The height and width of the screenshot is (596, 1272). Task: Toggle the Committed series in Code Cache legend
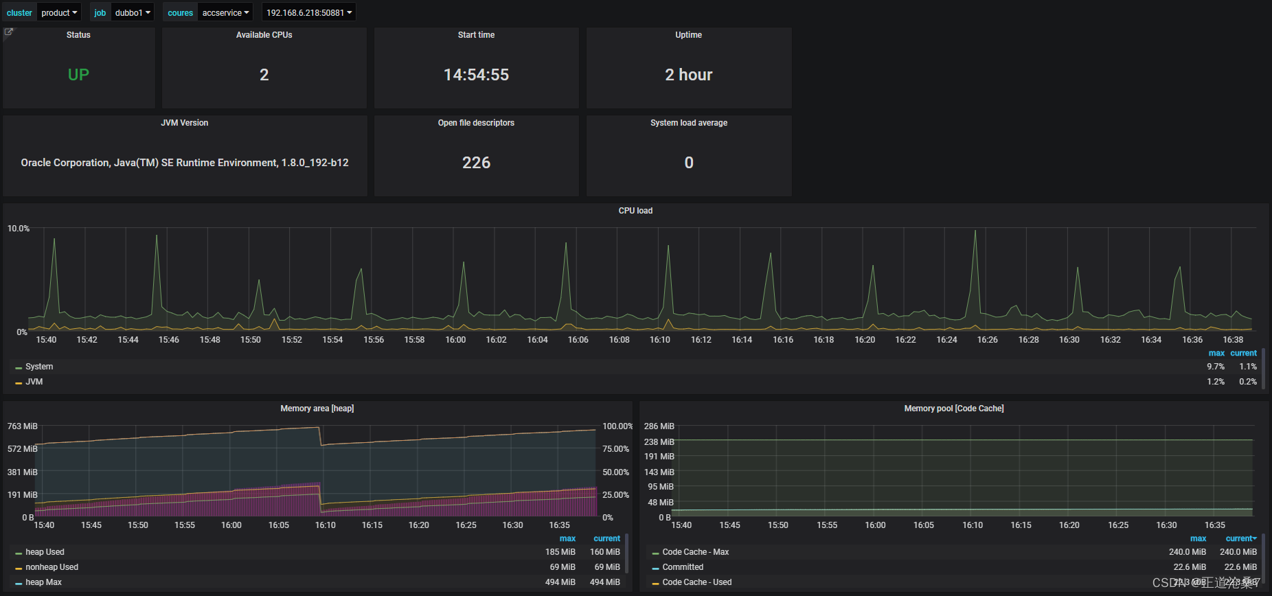pos(683,567)
